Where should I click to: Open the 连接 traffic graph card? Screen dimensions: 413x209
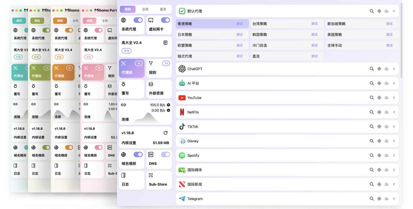tap(145, 112)
